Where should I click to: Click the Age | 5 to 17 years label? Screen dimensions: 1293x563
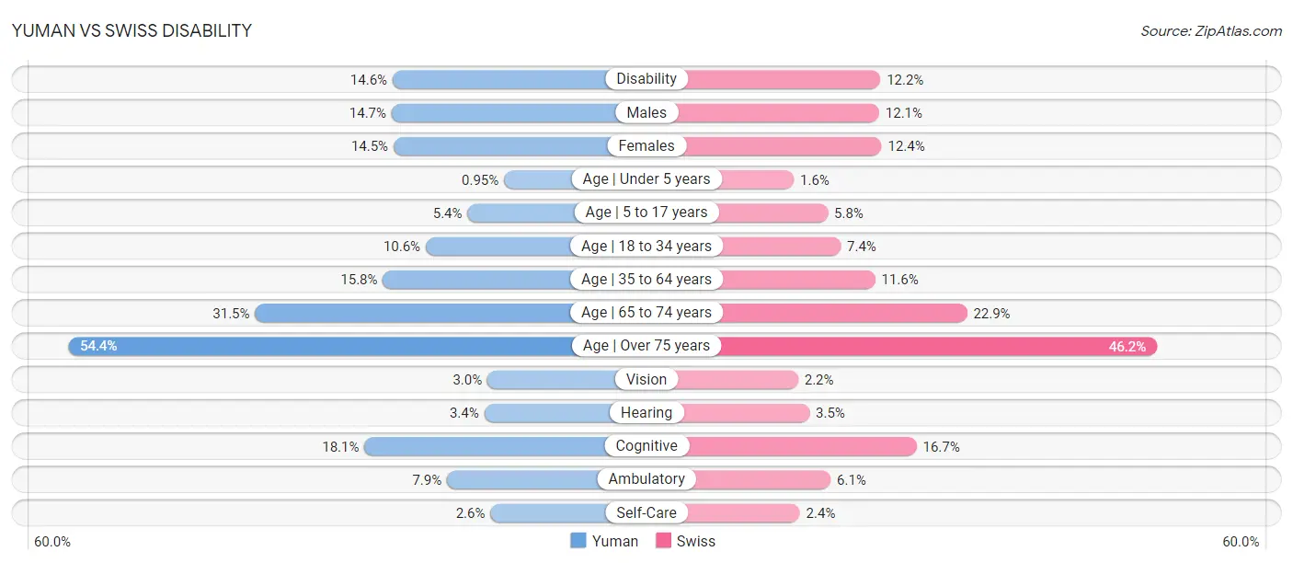646,213
